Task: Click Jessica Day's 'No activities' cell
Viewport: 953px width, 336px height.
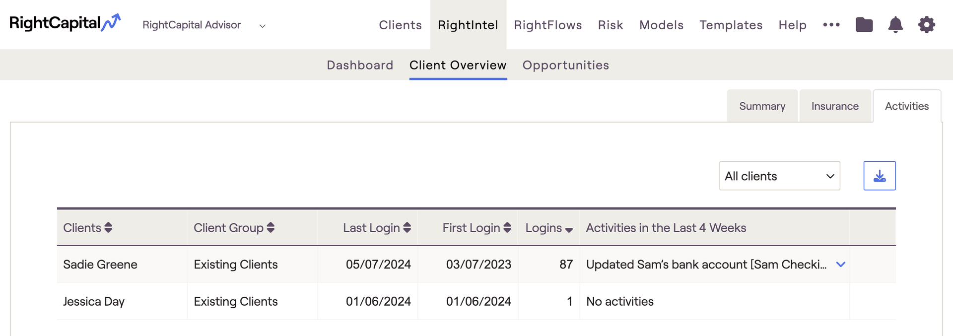Action: coord(620,301)
